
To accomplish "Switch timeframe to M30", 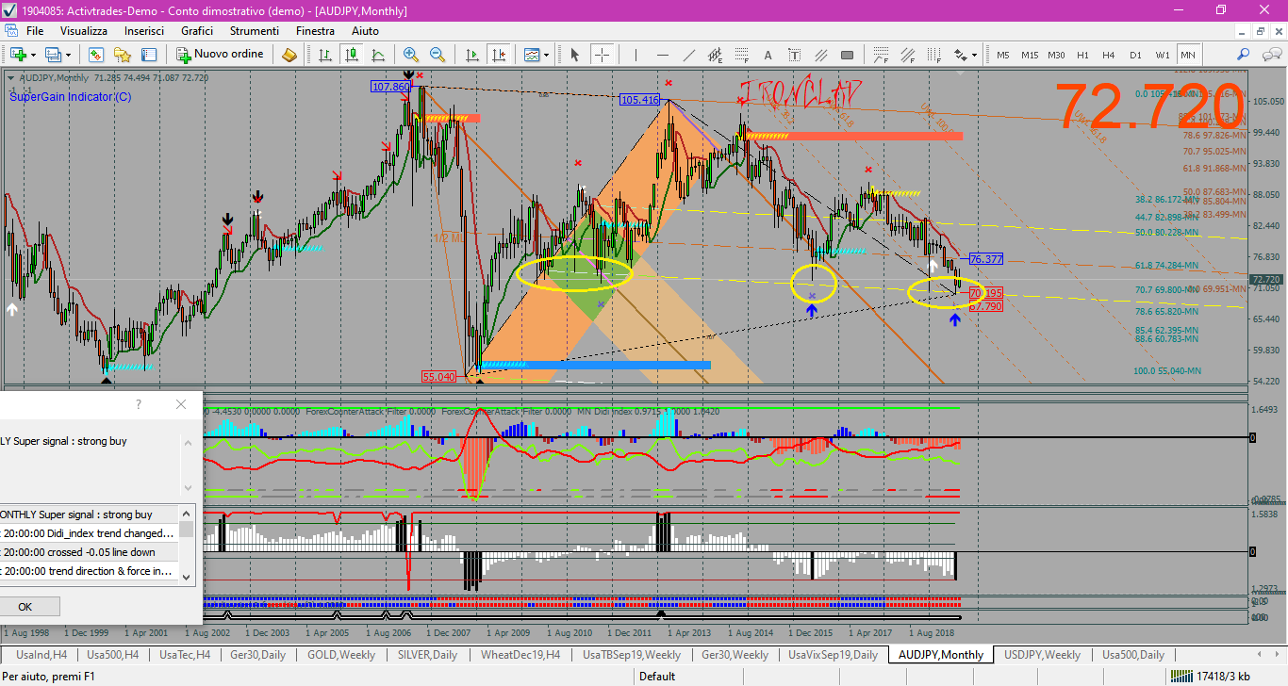I will [1056, 55].
